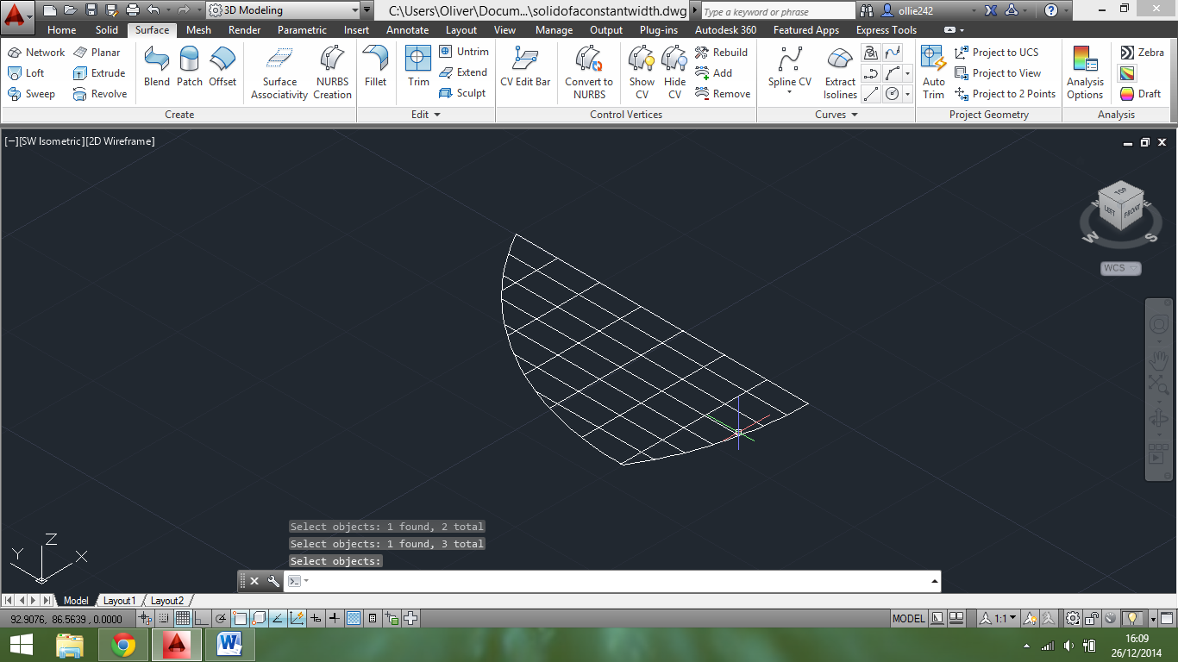
Task: Click Remove control vertices
Action: 723,94
